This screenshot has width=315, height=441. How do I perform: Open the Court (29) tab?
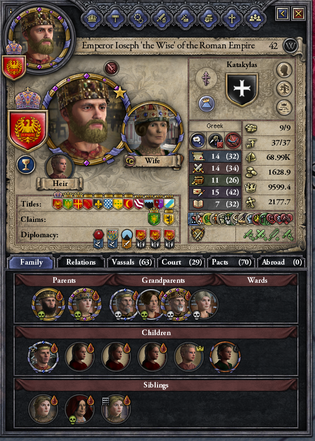[x=182, y=262]
